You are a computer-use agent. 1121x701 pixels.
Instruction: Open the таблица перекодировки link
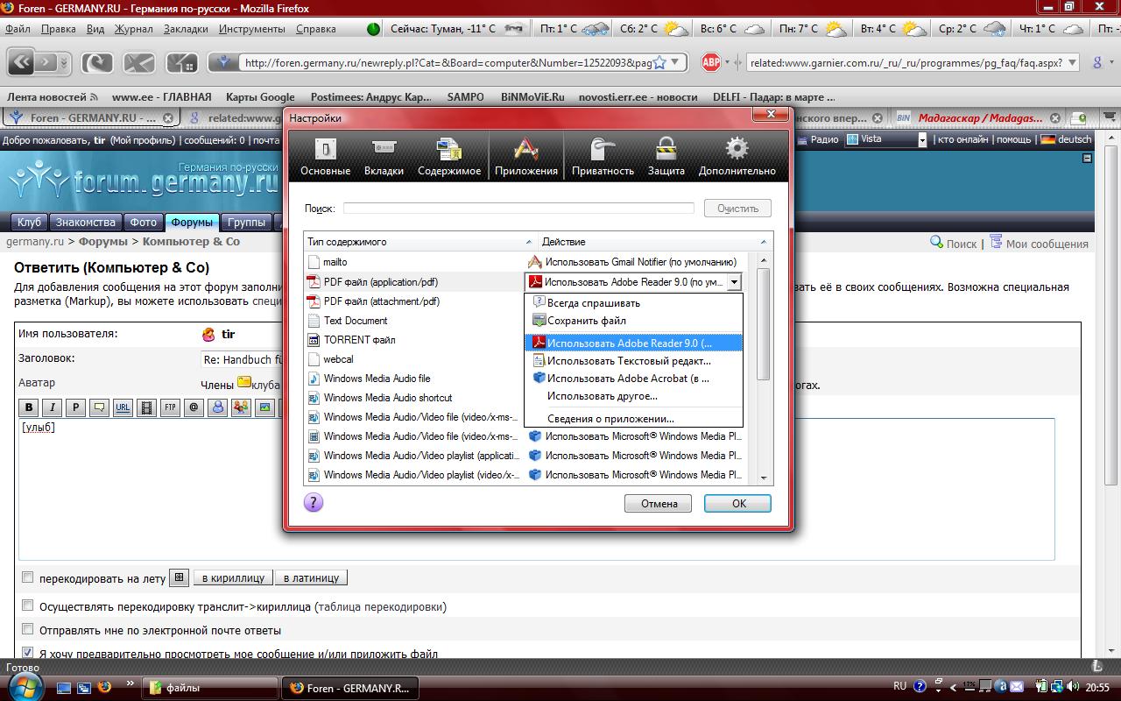coord(381,606)
